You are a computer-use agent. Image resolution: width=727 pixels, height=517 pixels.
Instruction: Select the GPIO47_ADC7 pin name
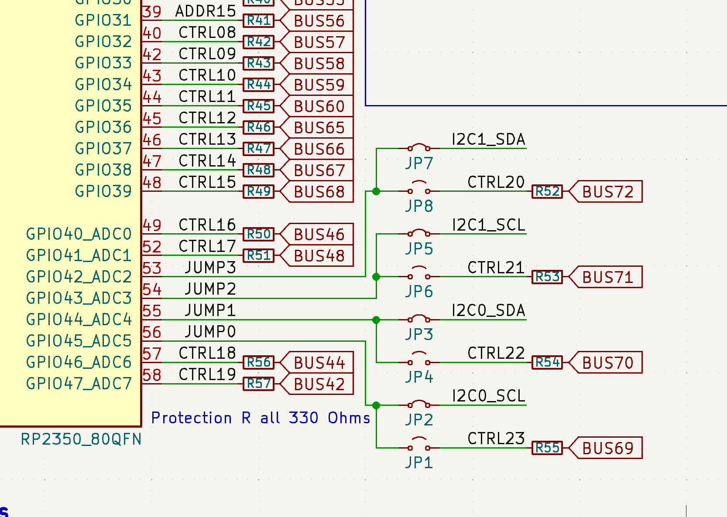tap(79, 384)
